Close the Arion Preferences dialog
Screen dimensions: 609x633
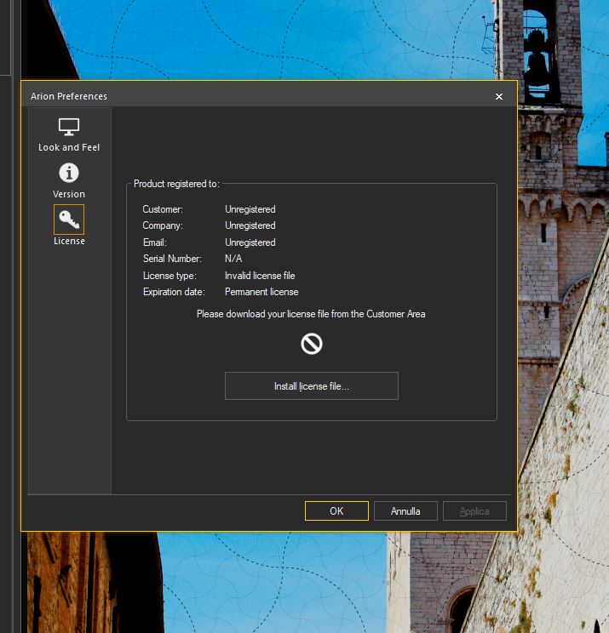tap(499, 96)
